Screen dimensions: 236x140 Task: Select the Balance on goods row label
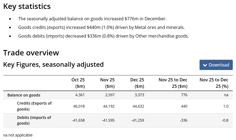[24, 95]
